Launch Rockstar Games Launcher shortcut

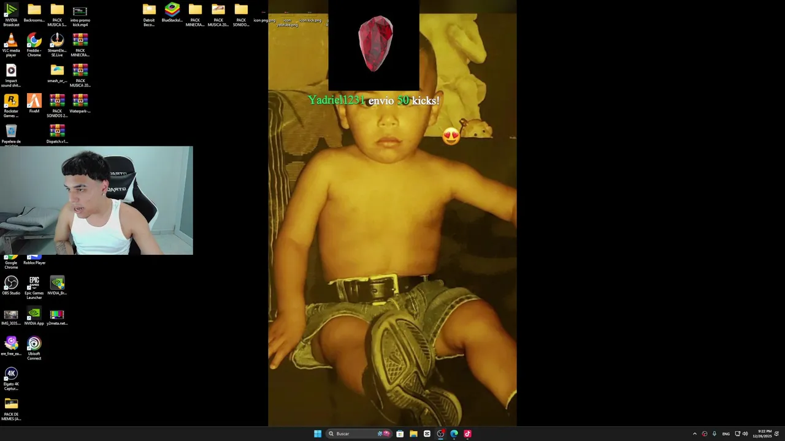click(x=11, y=105)
